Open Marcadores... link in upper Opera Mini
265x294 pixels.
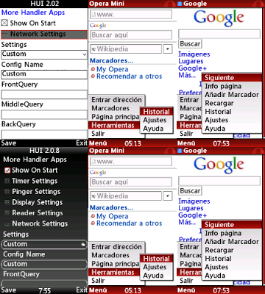click(x=111, y=60)
